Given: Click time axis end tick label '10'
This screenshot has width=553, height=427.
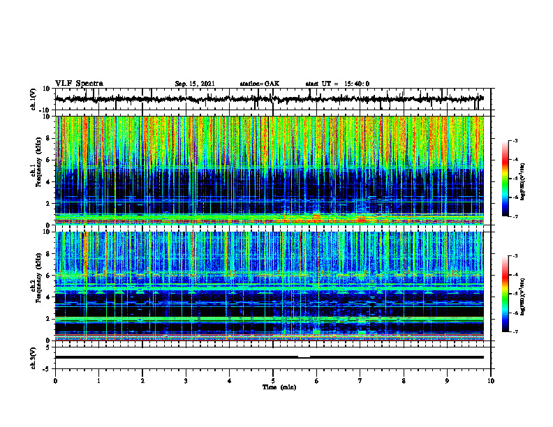Looking at the screenshot, I should pyautogui.click(x=491, y=381).
